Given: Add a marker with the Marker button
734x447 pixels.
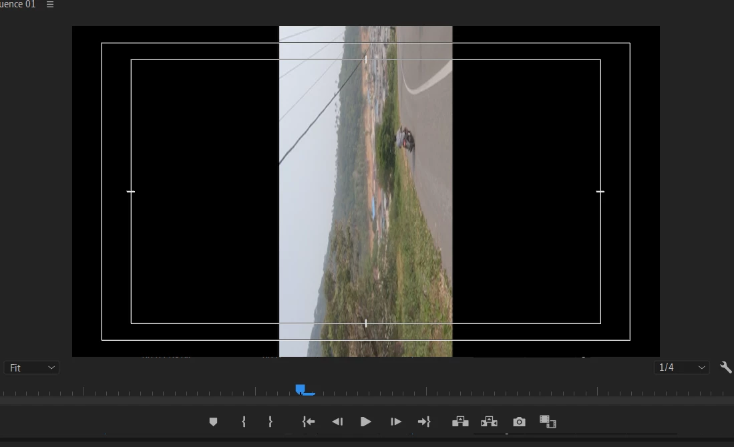Looking at the screenshot, I should [x=213, y=422].
